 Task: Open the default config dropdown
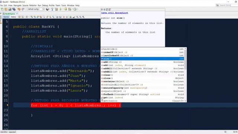[36, 9]
